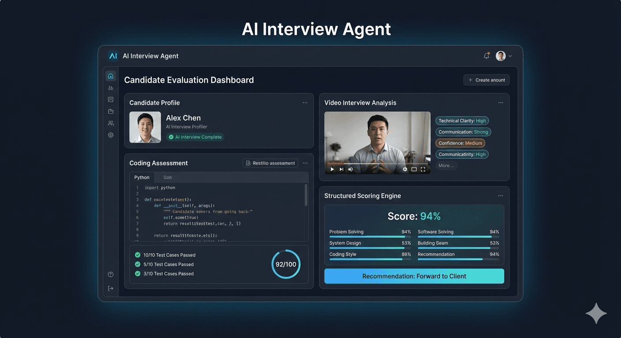Switch to the Python tab
Viewport: 621px width, 338px height.
[x=142, y=177]
